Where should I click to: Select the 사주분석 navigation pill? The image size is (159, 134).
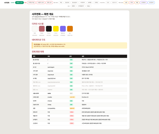click(x=82, y=3)
